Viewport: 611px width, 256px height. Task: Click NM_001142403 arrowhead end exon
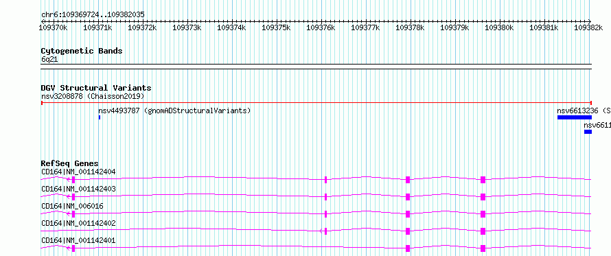click(73, 197)
